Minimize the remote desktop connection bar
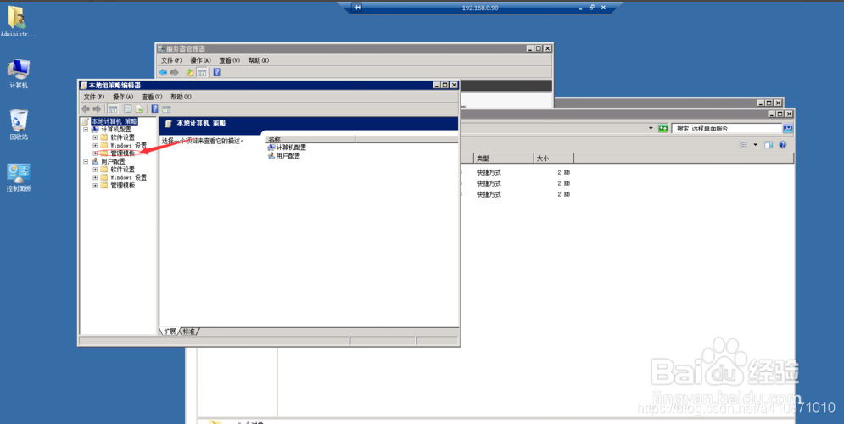Screen dimensions: 844x424 582,8
